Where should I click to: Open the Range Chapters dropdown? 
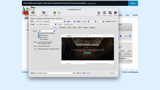(85, 21)
